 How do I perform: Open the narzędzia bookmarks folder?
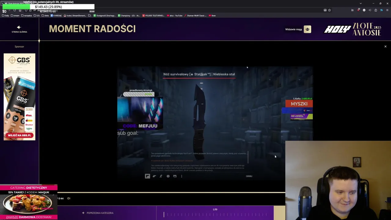[x=27, y=16]
